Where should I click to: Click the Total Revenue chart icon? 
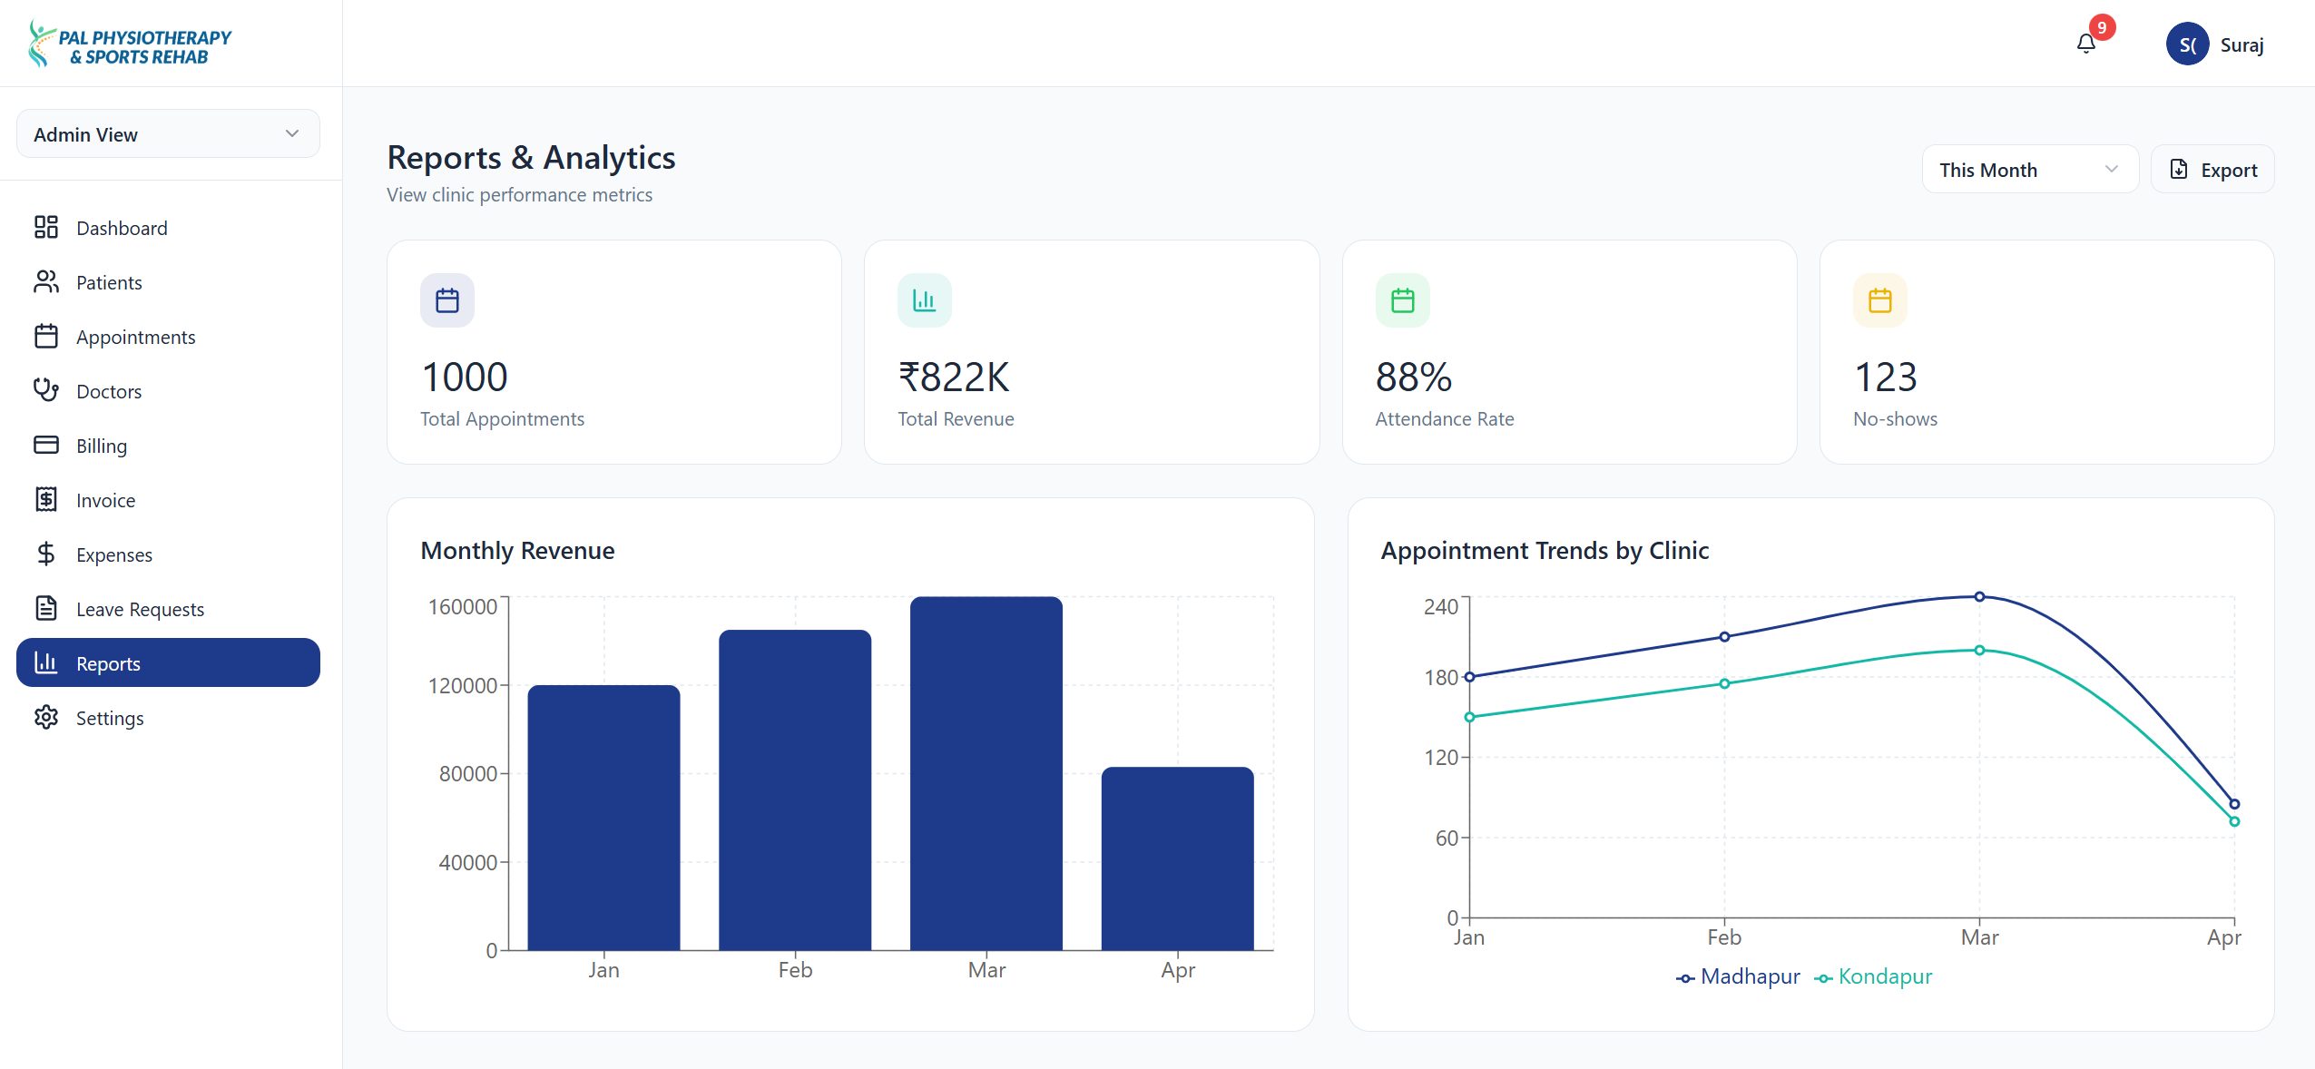(925, 300)
